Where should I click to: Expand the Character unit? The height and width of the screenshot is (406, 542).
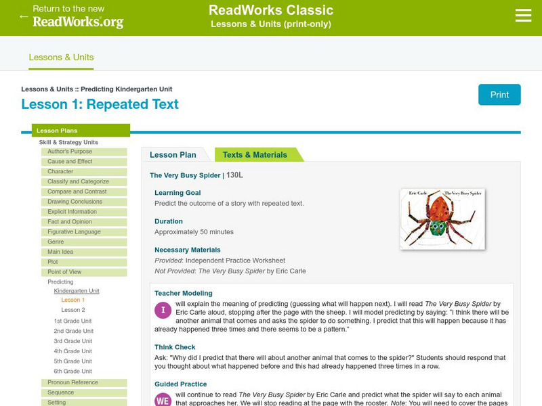tap(84, 172)
